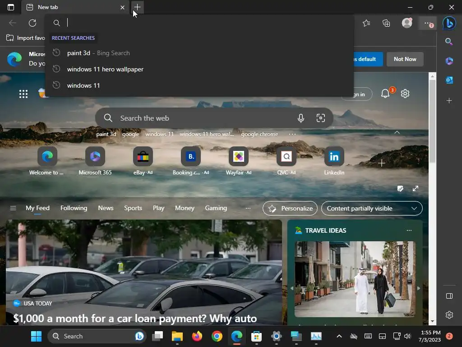Add a sidebar app with plus icon
The width and height of the screenshot is (462, 347).
pyautogui.click(x=449, y=101)
